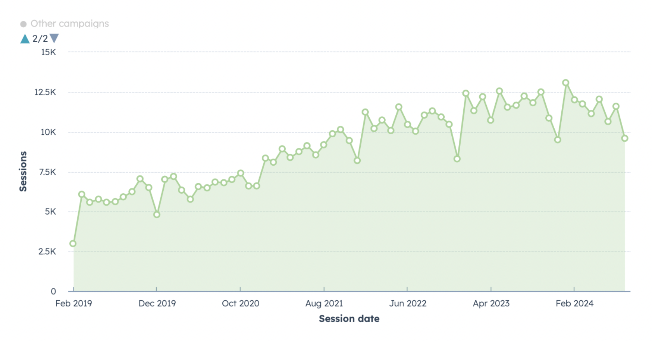
Task: Click the 2/2 legend page indicator
Action: (40, 39)
